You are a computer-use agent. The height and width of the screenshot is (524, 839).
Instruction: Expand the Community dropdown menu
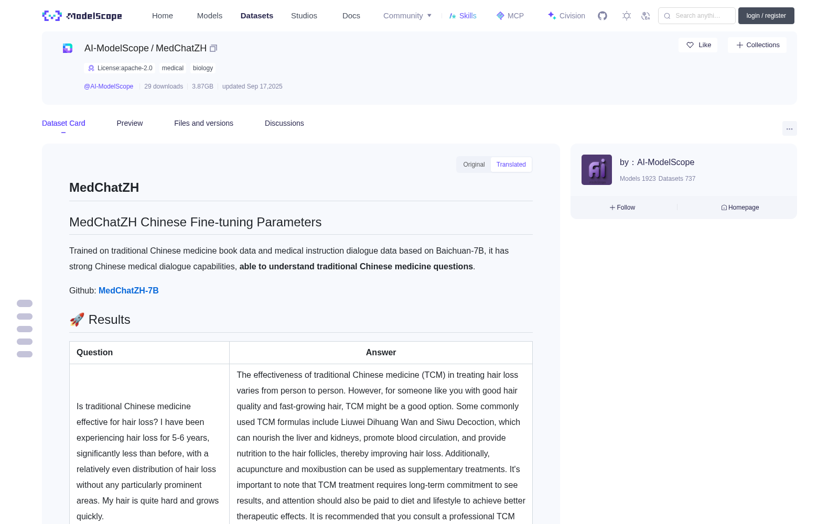pyautogui.click(x=407, y=16)
